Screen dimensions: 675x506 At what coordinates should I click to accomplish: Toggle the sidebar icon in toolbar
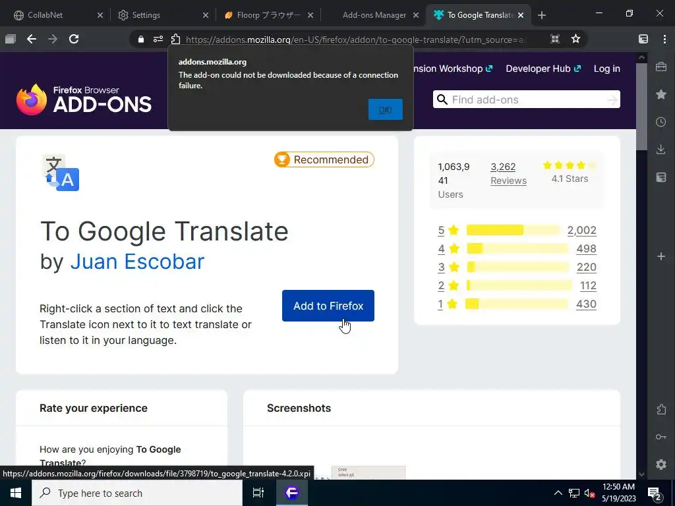[x=643, y=39]
